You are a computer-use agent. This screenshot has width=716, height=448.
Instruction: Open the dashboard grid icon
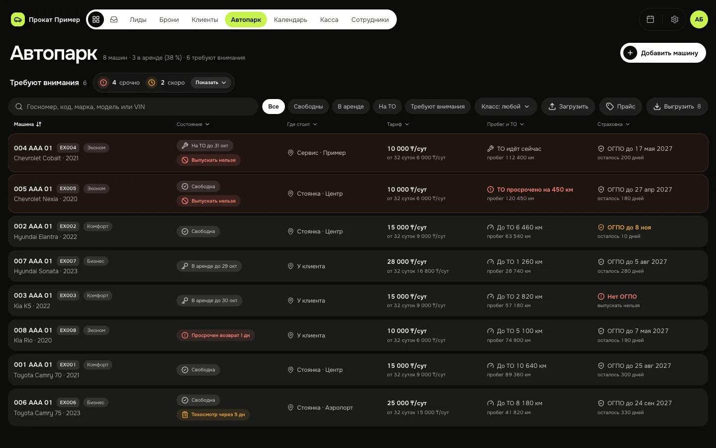pos(96,19)
